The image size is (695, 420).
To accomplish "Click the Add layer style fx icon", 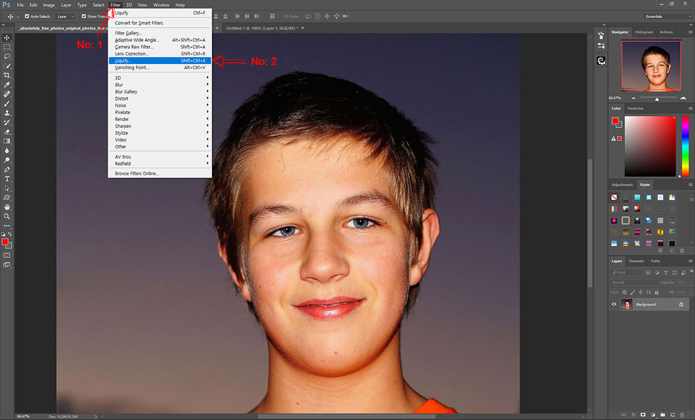I will pos(633,415).
